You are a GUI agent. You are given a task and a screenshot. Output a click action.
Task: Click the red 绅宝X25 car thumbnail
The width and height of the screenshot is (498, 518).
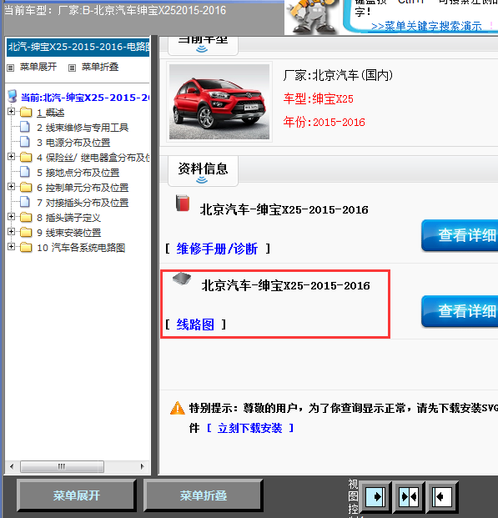click(219, 102)
